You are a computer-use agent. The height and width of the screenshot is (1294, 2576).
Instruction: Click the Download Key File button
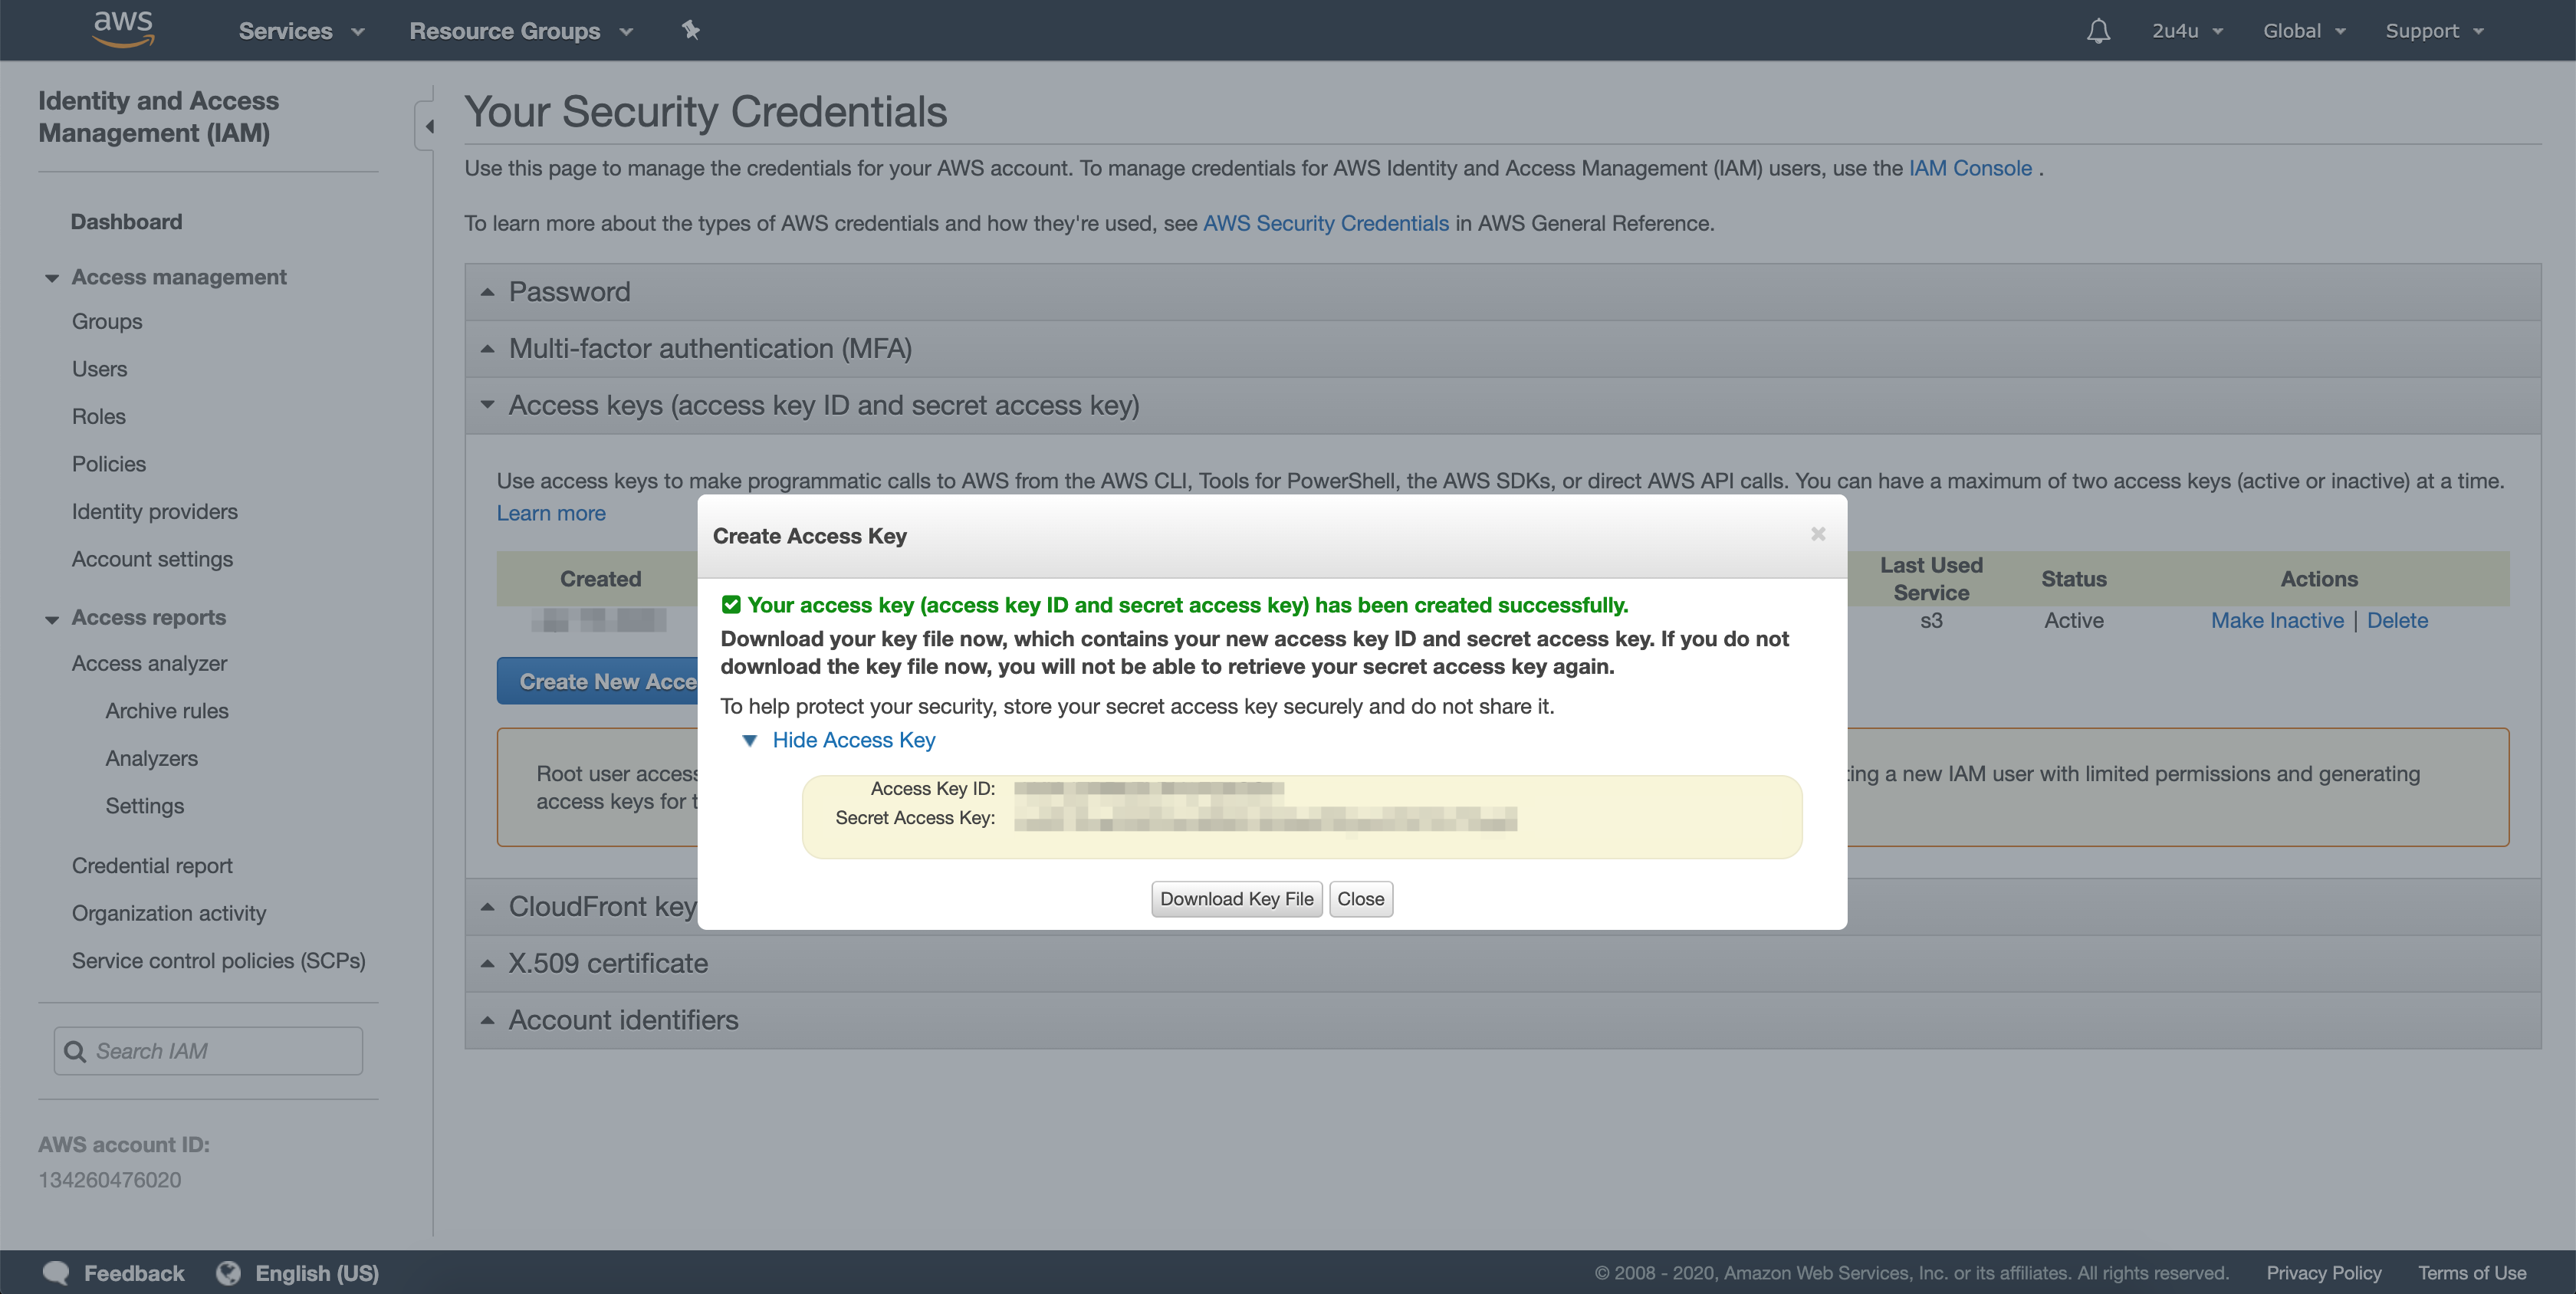1236,898
